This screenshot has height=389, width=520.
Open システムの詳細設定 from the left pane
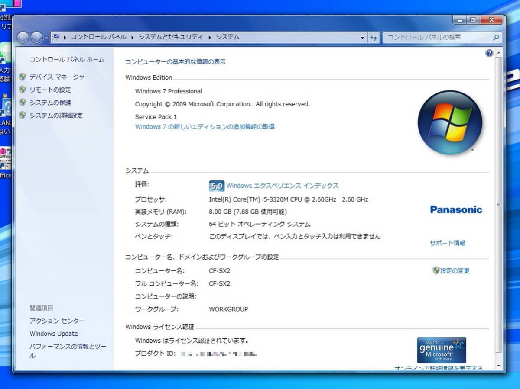pyautogui.click(x=56, y=116)
